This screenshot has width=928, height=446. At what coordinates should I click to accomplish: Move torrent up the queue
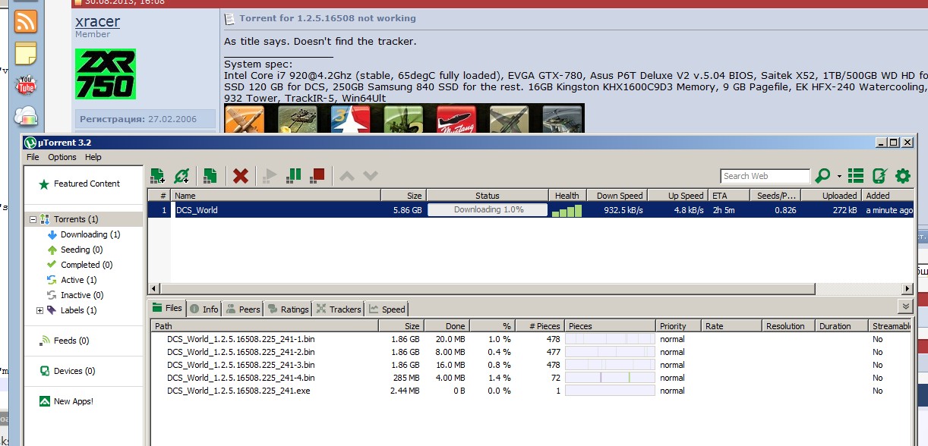(x=346, y=176)
